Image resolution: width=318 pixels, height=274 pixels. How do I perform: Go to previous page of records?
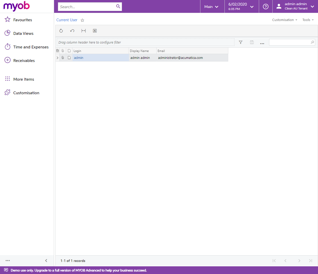click(x=285, y=261)
